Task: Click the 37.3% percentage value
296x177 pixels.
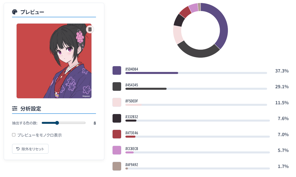Action: click(x=282, y=71)
